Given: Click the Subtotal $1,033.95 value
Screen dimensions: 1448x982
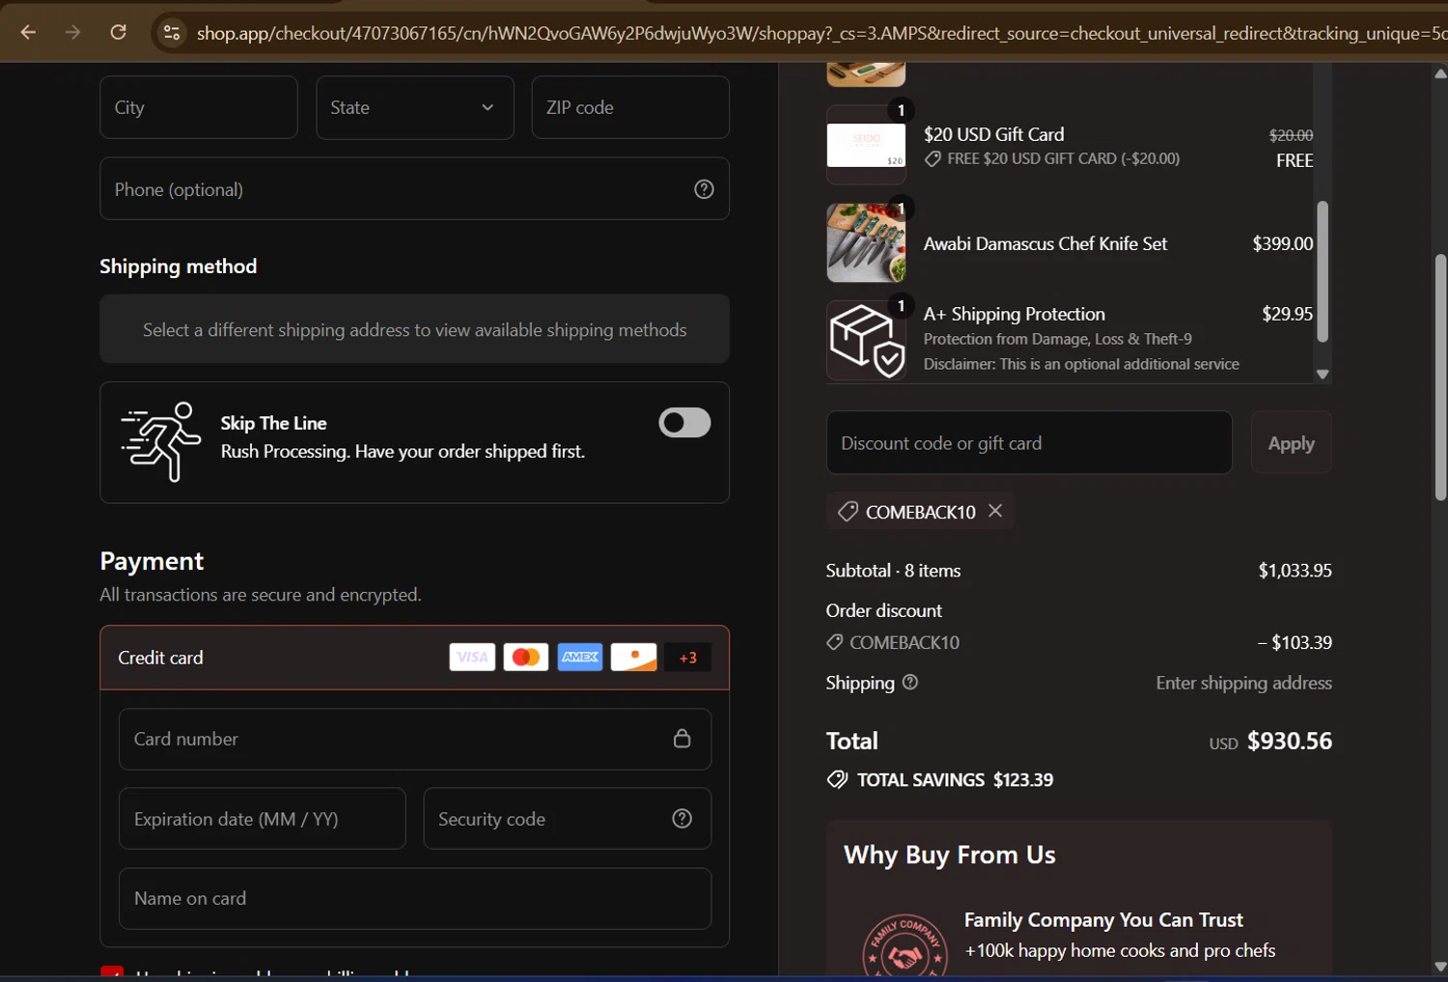Looking at the screenshot, I should (1295, 571).
